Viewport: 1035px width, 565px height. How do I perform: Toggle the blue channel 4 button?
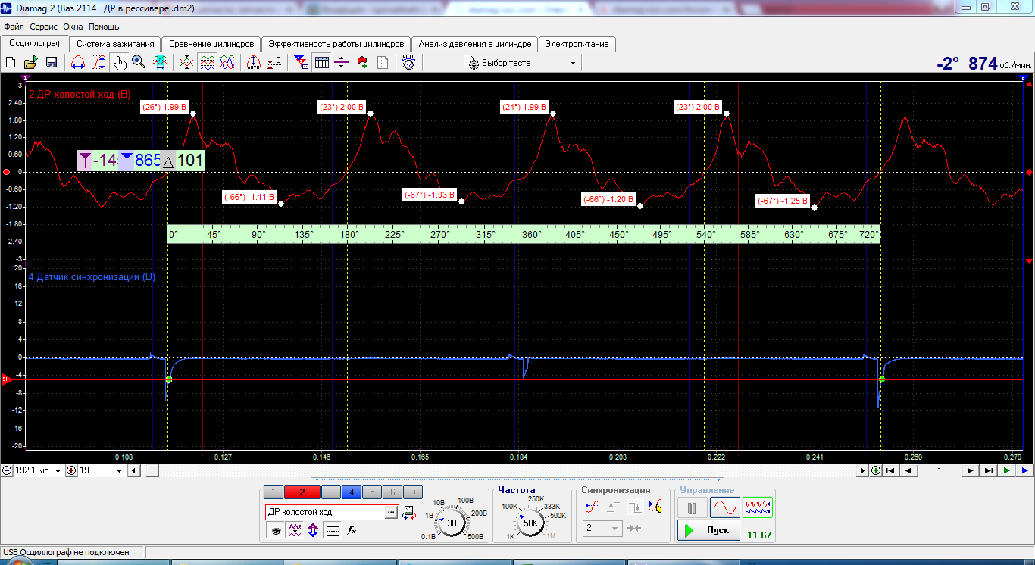[351, 492]
